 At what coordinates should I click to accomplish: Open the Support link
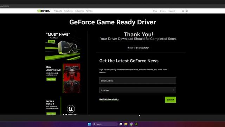click(172, 11)
